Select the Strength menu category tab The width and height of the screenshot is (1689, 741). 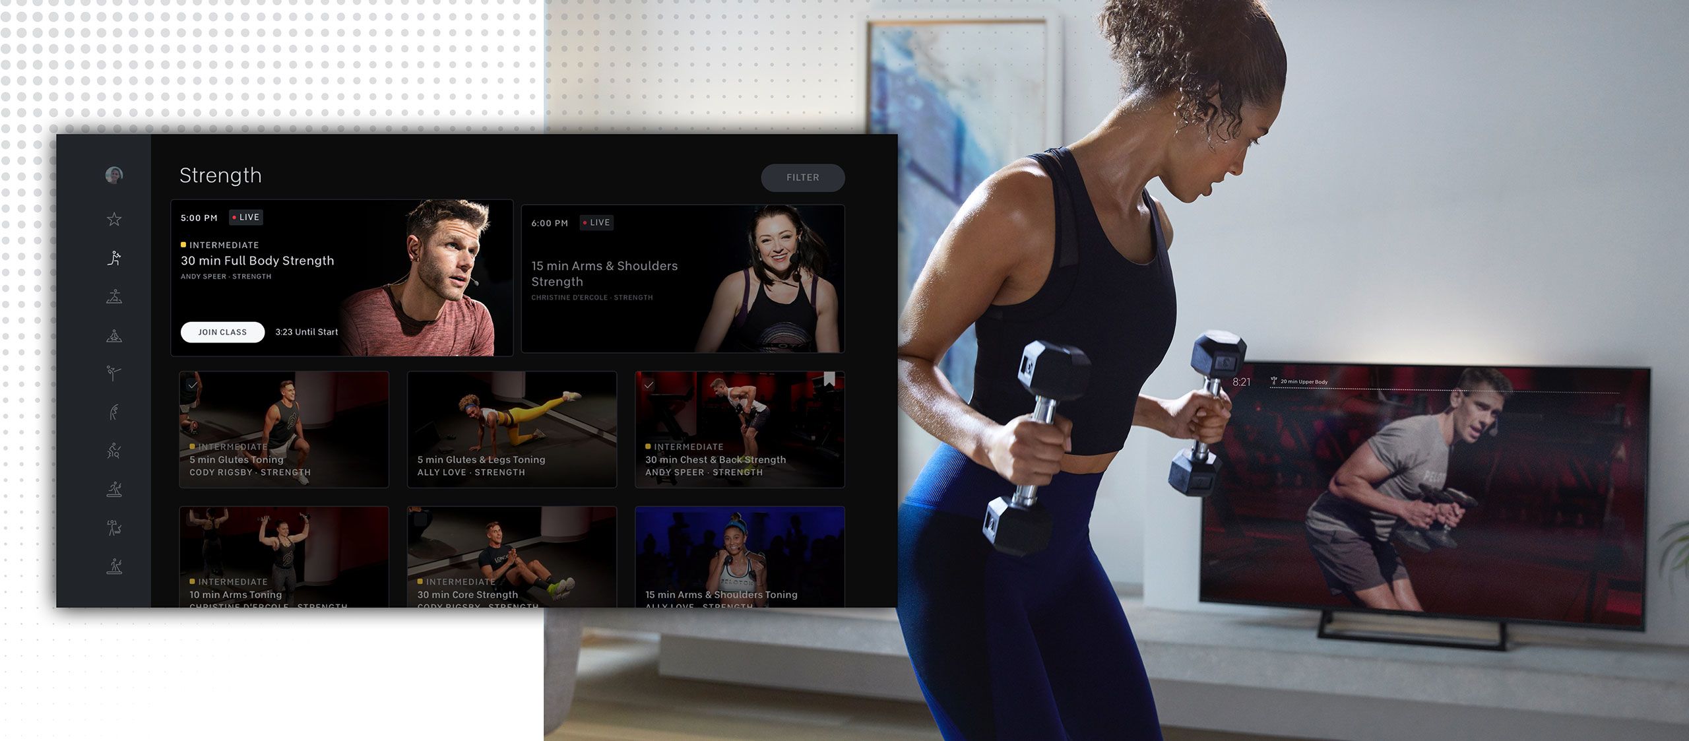click(x=115, y=257)
